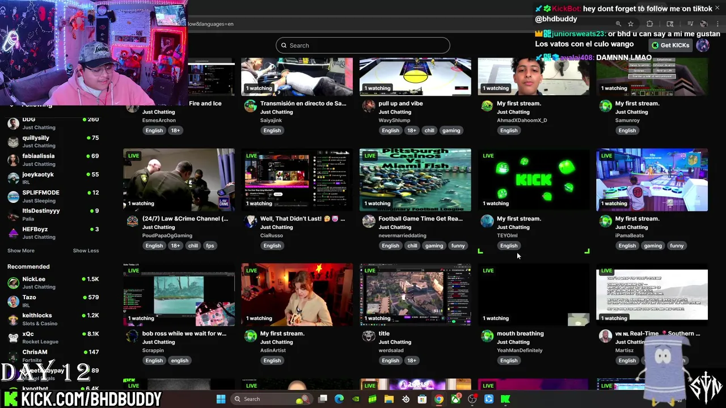Open the Kick profile avatar next to Get KICKs
This screenshot has width=726, height=408.
703,45
